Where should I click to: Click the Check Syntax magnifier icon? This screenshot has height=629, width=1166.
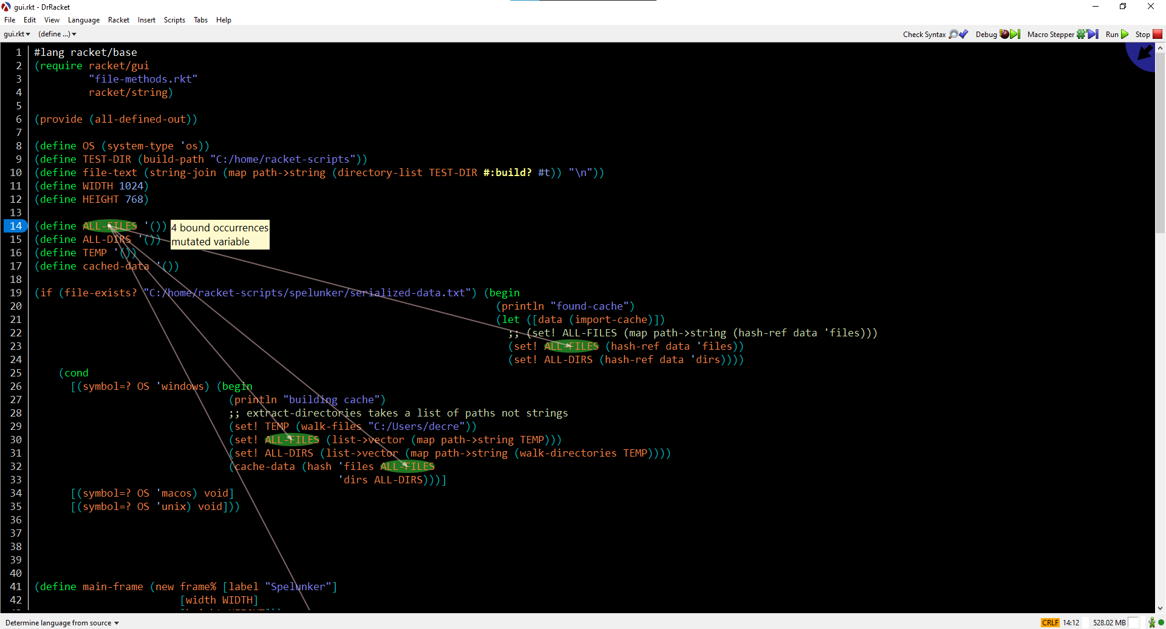[x=953, y=35]
